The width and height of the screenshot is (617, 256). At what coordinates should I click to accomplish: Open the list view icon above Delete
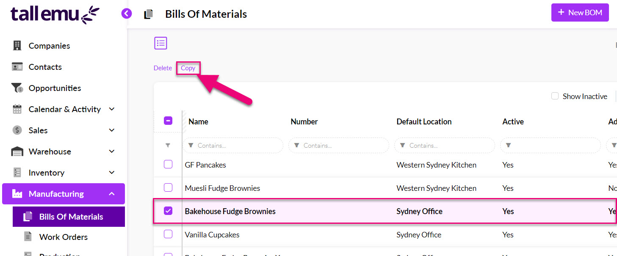160,43
